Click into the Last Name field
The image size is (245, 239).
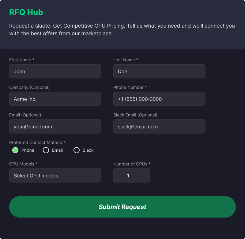coord(159,71)
